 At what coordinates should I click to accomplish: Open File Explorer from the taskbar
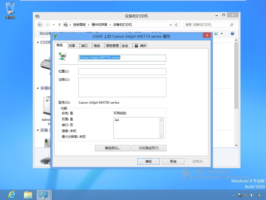click(28, 195)
